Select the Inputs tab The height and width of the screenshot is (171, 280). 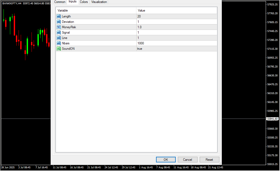pos(72,2)
